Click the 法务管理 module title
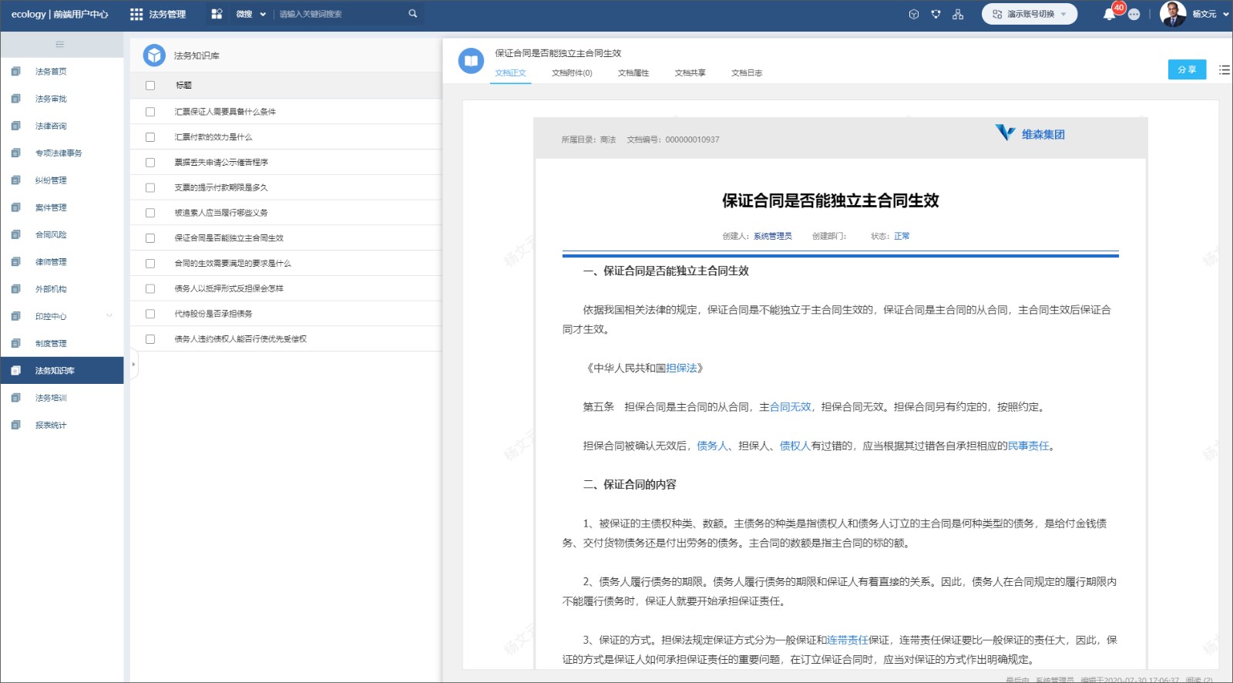This screenshot has width=1233, height=683. click(167, 14)
